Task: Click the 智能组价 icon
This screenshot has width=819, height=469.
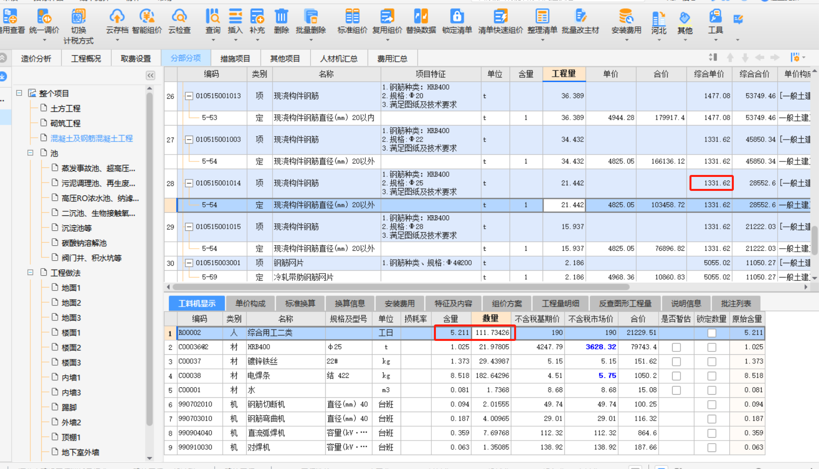Action: (146, 16)
